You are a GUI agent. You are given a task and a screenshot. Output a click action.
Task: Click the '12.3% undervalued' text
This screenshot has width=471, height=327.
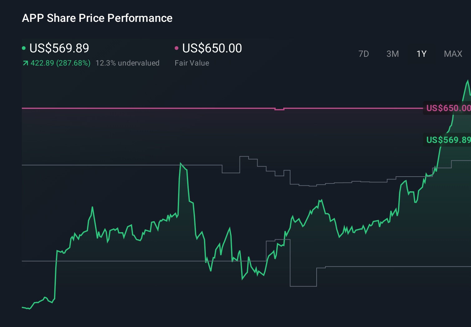click(127, 63)
